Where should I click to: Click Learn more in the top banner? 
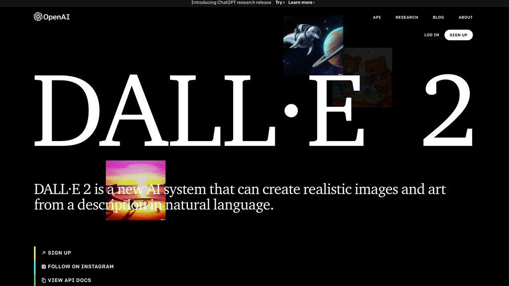click(x=299, y=2)
